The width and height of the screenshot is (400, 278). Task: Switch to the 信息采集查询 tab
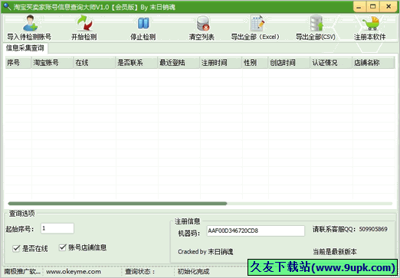tap(25, 48)
